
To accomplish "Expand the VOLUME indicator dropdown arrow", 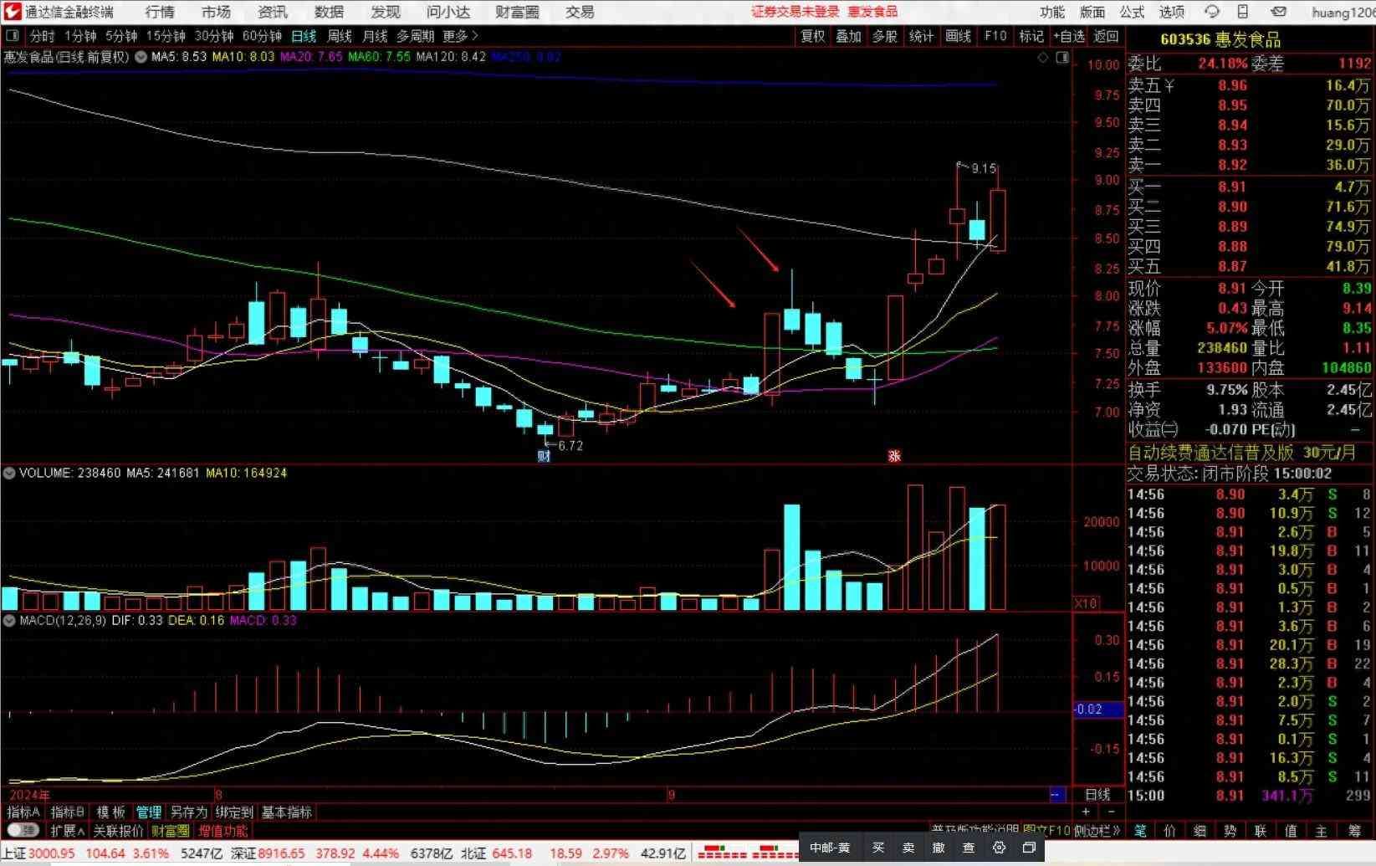I will [9, 473].
